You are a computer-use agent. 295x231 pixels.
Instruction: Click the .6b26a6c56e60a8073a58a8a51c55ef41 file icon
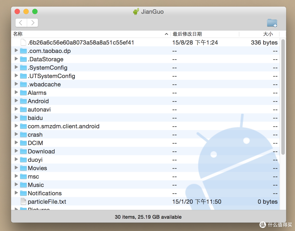(23, 43)
